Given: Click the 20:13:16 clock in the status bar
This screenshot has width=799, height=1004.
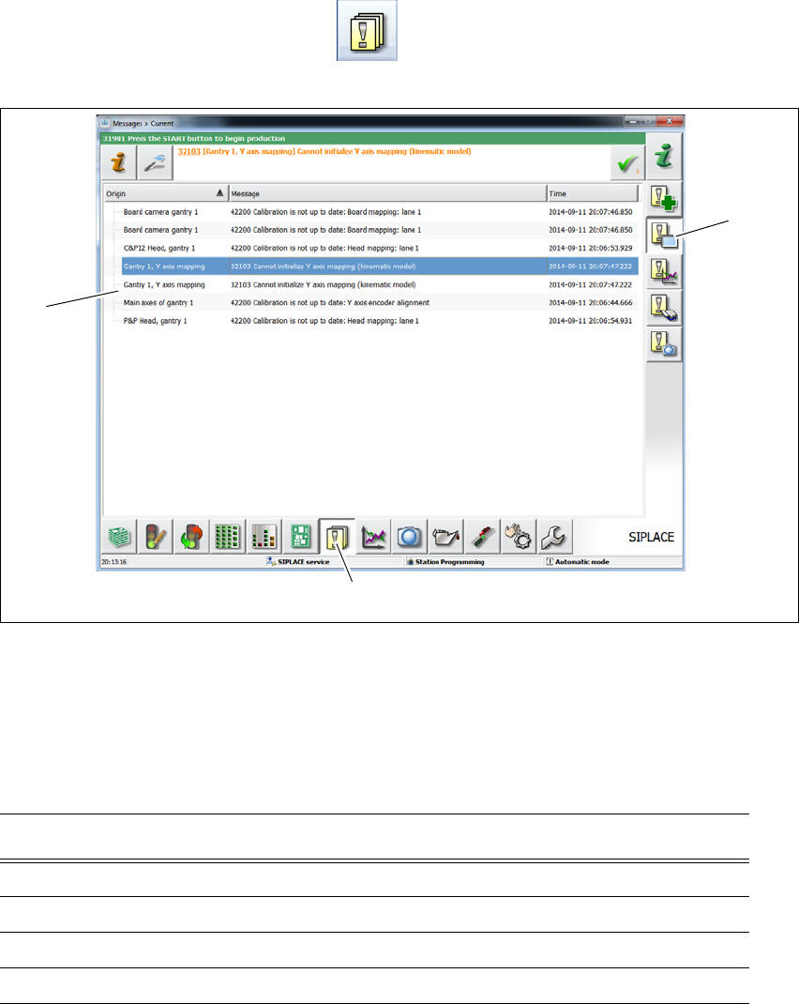Looking at the screenshot, I should click(113, 561).
